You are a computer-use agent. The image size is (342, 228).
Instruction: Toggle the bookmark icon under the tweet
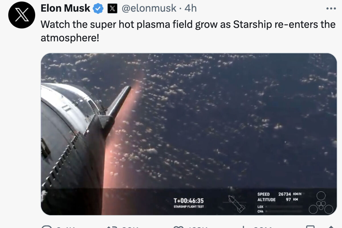pyautogui.click(x=310, y=227)
